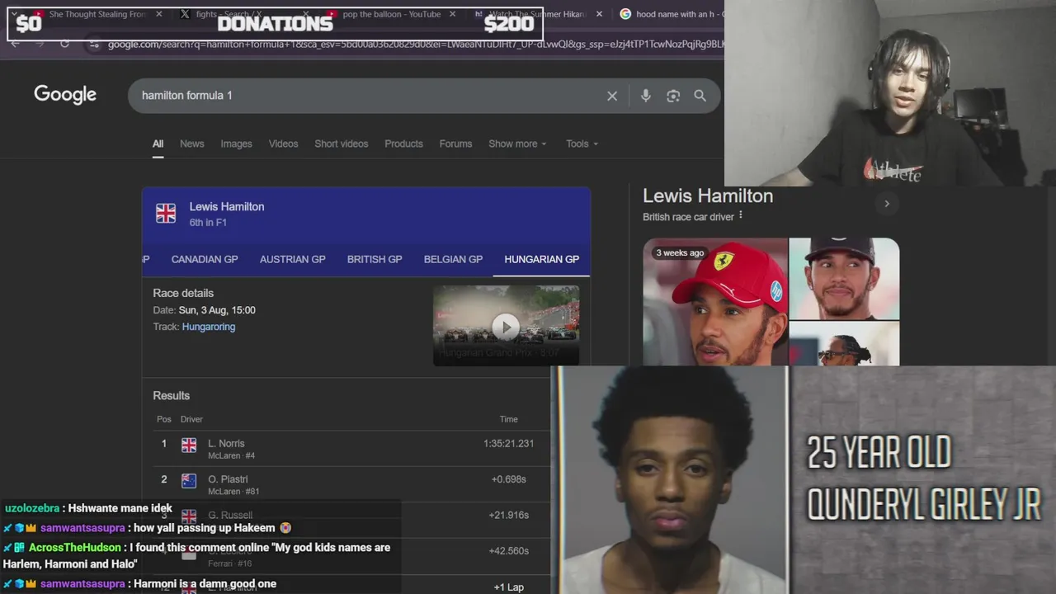Close the 'fights - Search / X' tab
The width and height of the screenshot is (1056, 594).
305,14
